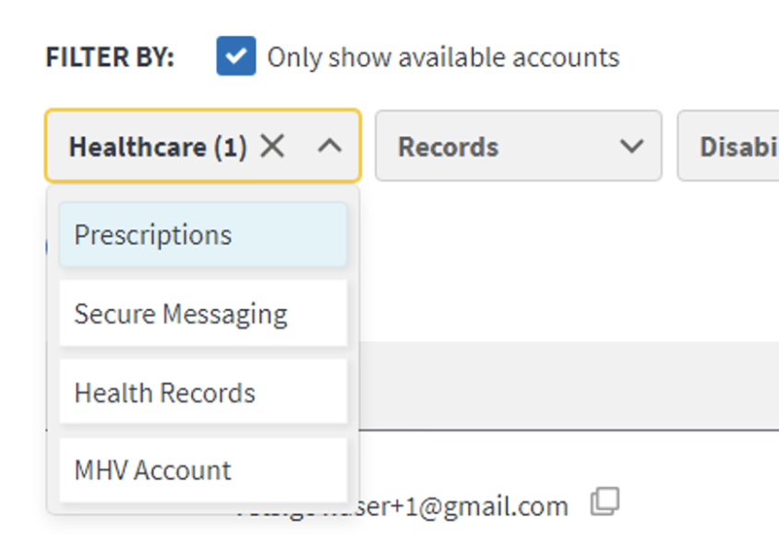Copy the gmail email address icon
Viewport: 779px width, 535px height.
tap(605, 501)
